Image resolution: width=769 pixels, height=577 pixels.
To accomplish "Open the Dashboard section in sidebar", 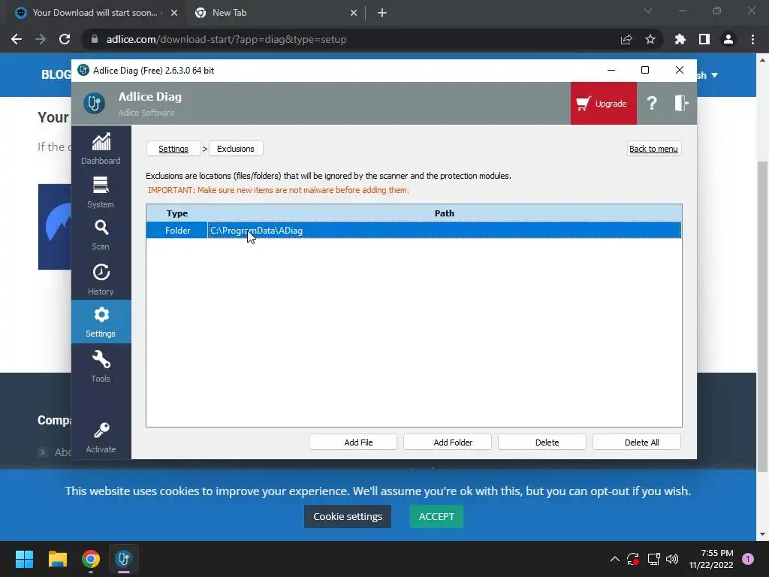I will point(101,149).
